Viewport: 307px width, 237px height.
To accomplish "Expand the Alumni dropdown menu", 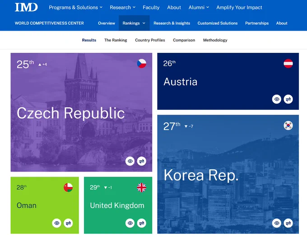I will point(199,7).
